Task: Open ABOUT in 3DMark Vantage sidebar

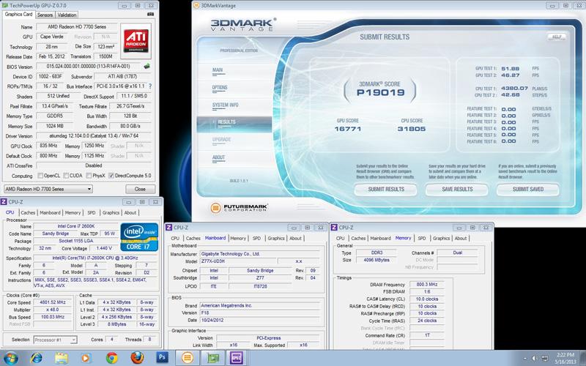Action: pyautogui.click(x=218, y=157)
